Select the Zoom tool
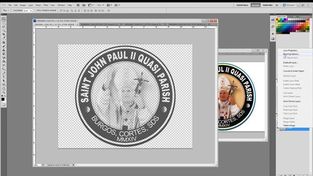 (3, 92)
